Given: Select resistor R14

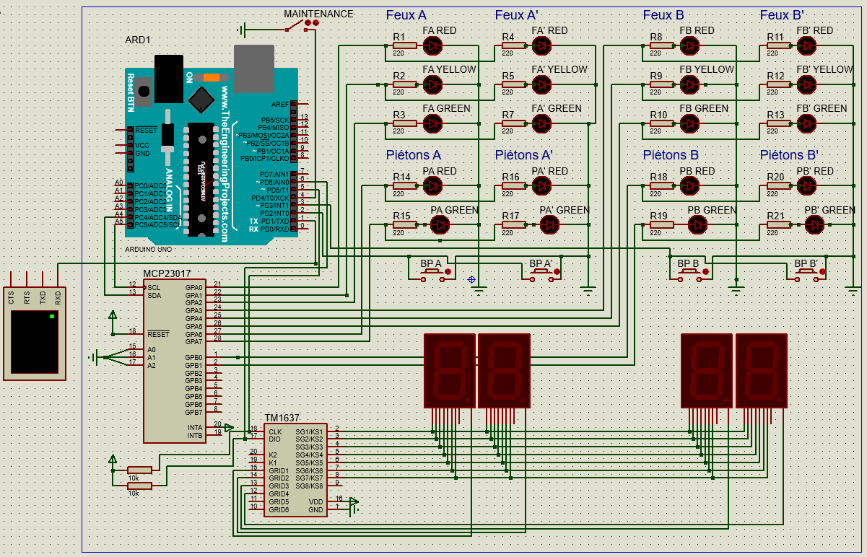Looking at the screenshot, I should pos(405,186).
